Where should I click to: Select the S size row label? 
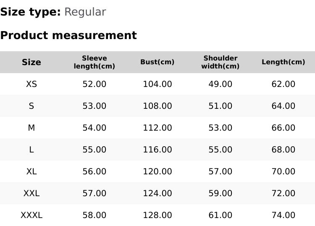click(31, 106)
